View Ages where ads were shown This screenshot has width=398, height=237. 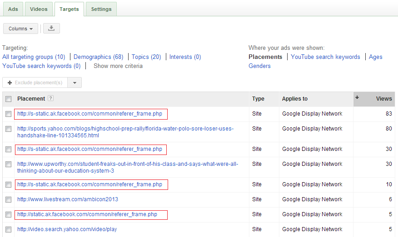(x=375, y=57)
